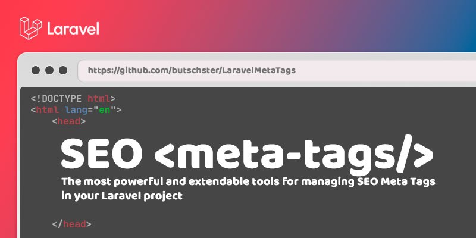Screen dimensions: 476x238
Task: Click the blue lang attribute name
Action: click(x=76, y=110)
